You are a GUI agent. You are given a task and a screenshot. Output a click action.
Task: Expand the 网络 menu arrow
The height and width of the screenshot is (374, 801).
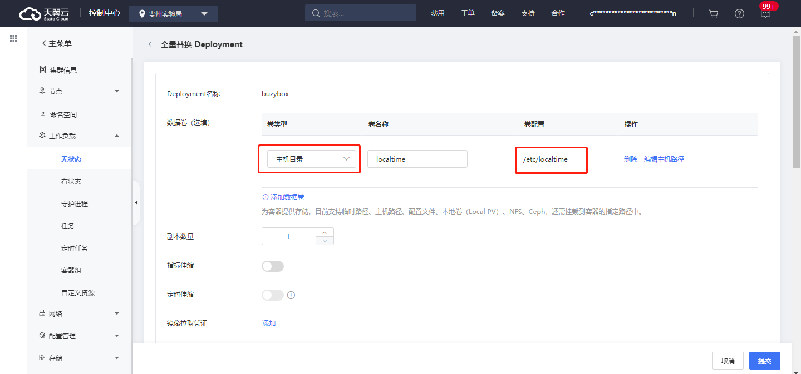tap(117, 313)
